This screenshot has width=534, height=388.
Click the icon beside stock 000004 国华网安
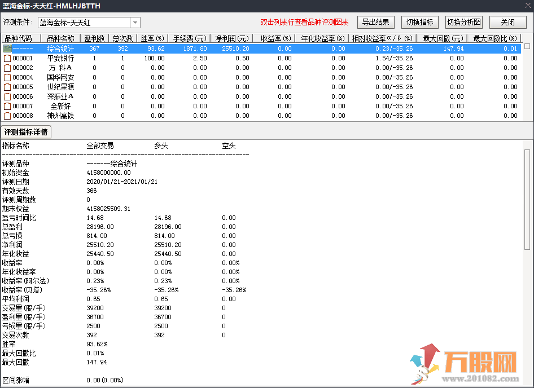click(x=7, y=78)
